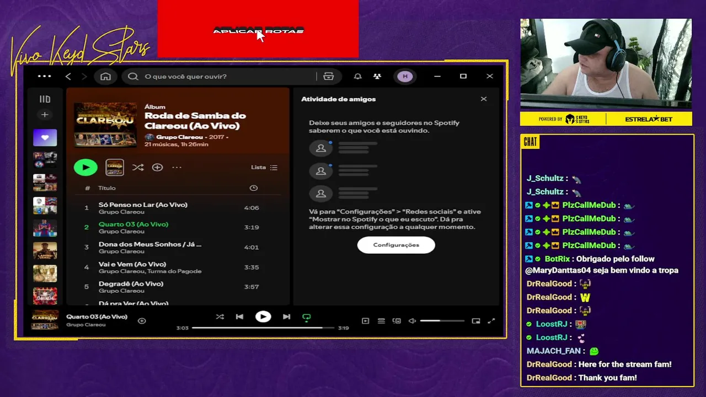The image size is (706, 397).
Task: Click the magnifier search icon
Action: 133,77
